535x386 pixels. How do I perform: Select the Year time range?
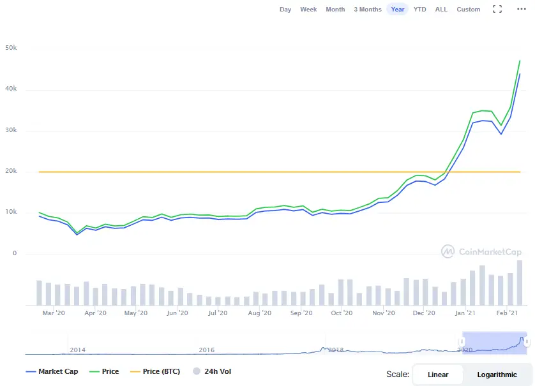[398, 9]
